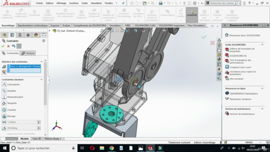Click the angle value 30.00deg field
270x152 pixels.
[x=22, y=128]
